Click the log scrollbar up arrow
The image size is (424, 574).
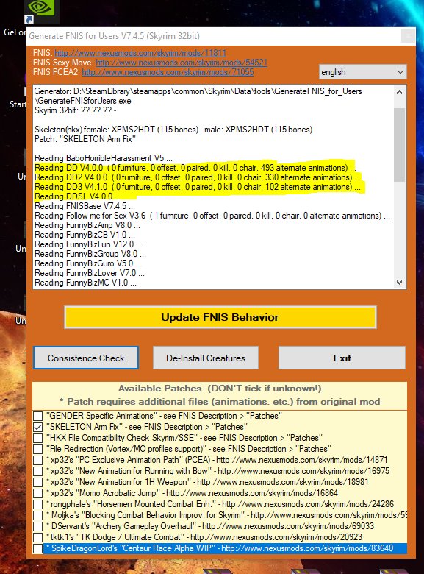[x=399, y=92]
